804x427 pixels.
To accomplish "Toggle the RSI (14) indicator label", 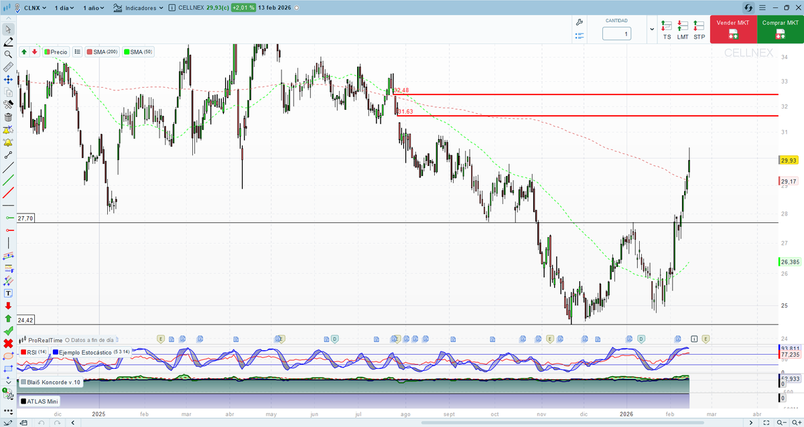I will [x=33, y=351].
